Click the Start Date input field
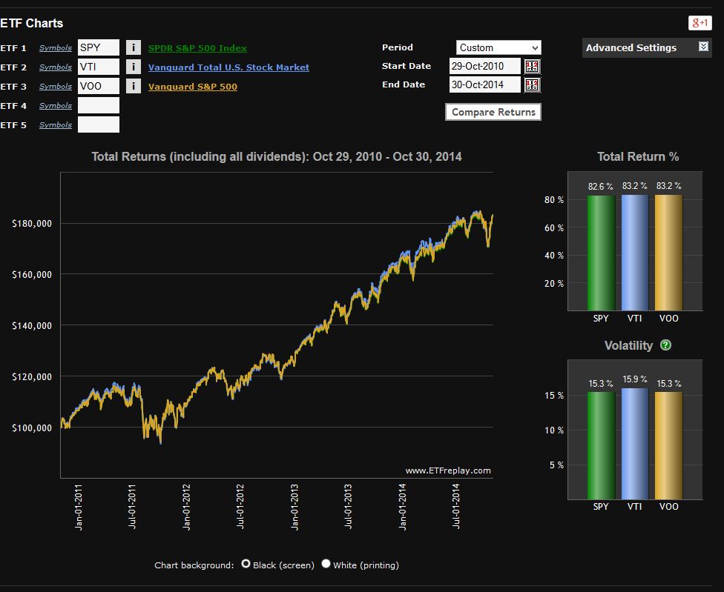Image resolution: width=724 pixels, height=592 pixels. tap(485, 67)
